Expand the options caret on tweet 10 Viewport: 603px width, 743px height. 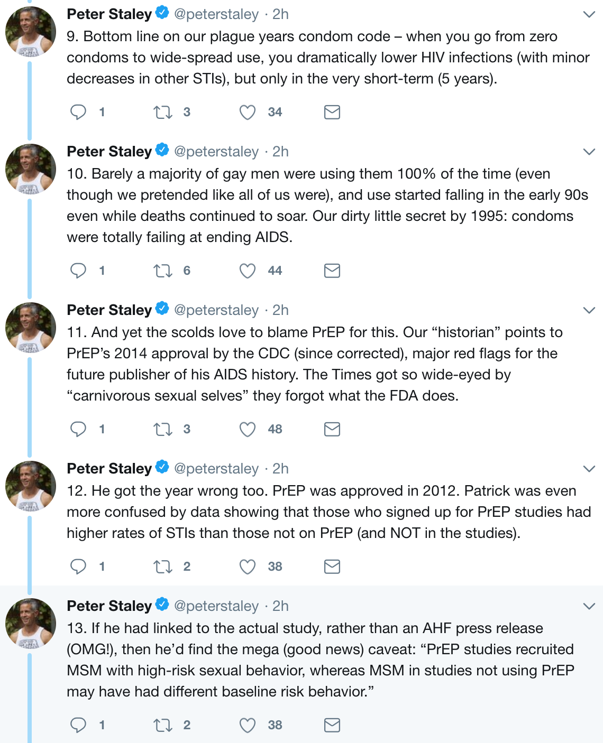tap(589, 152)
